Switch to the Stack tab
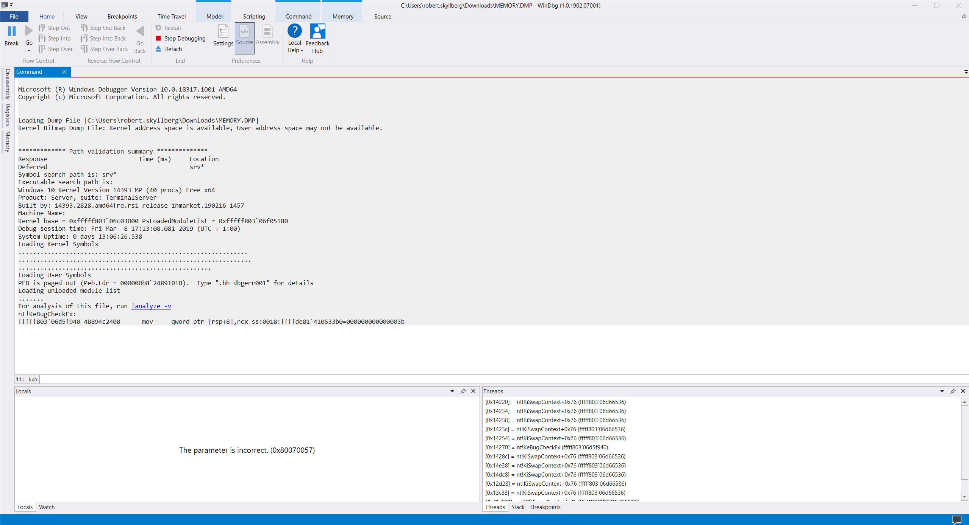The width and height of the screenshot is (969, 525). point(517,507)
